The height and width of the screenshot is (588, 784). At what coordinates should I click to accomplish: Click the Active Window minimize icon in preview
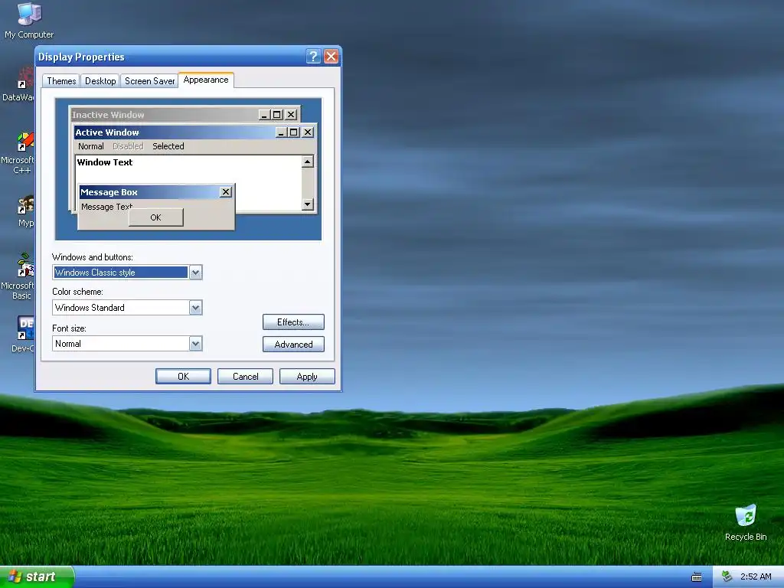(281, 132)
